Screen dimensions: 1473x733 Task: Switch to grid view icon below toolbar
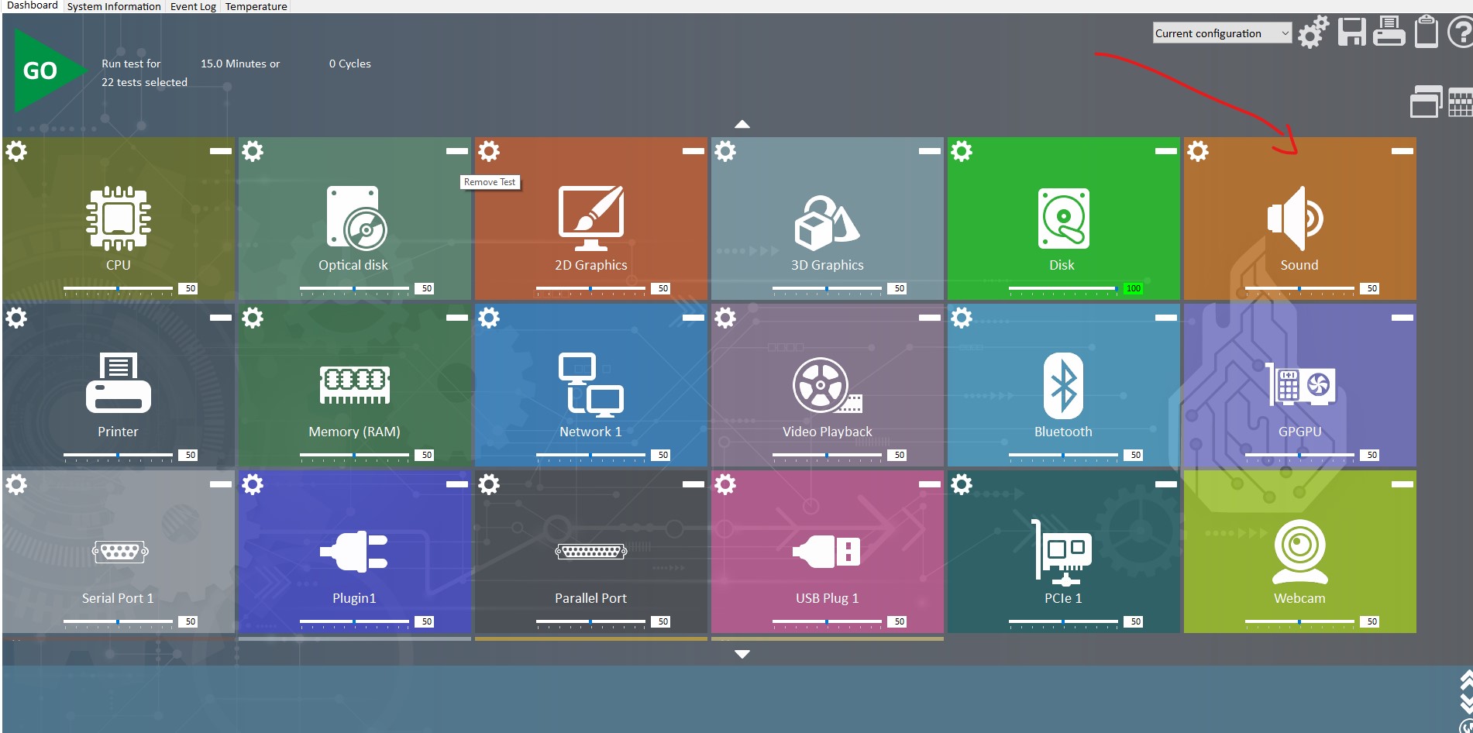point(1460,103)
